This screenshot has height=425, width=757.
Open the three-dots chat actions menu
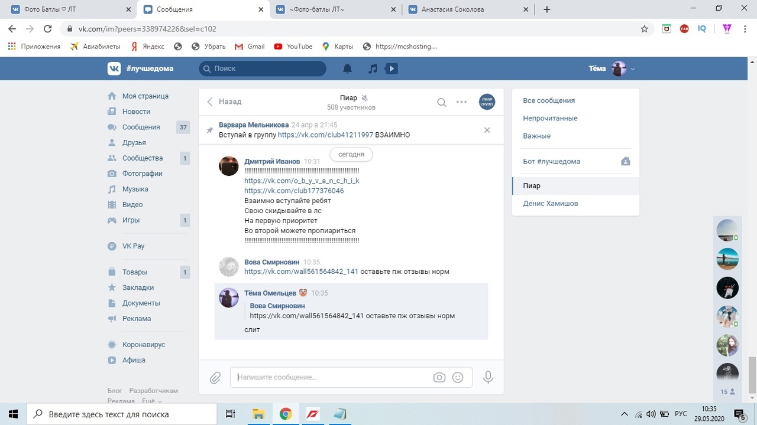click(x=461, y=102)
